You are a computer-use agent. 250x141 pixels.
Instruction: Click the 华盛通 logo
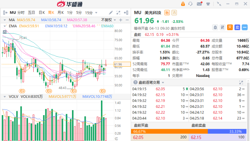[70, 4]
